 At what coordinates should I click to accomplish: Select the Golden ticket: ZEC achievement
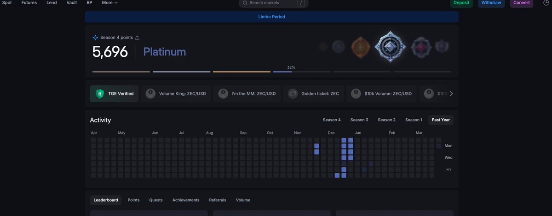coord(314,94)
